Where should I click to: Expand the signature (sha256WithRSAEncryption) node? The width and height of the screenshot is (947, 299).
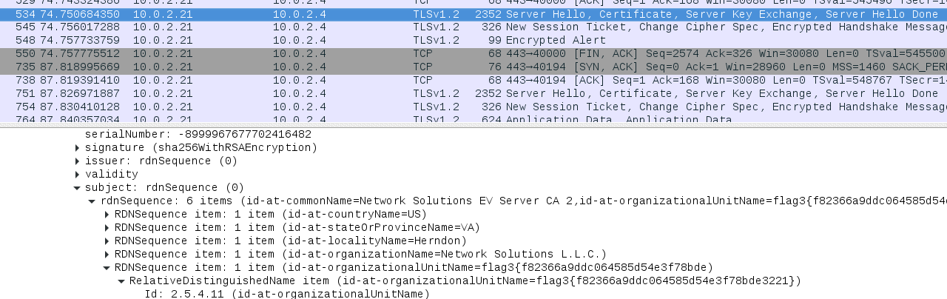[78, 148]
